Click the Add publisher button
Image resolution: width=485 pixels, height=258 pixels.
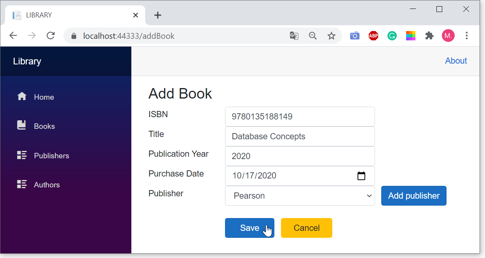(413, 196)
